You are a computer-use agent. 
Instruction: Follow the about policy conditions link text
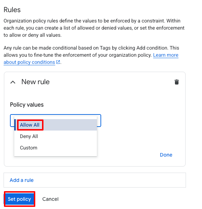[29, 62]
